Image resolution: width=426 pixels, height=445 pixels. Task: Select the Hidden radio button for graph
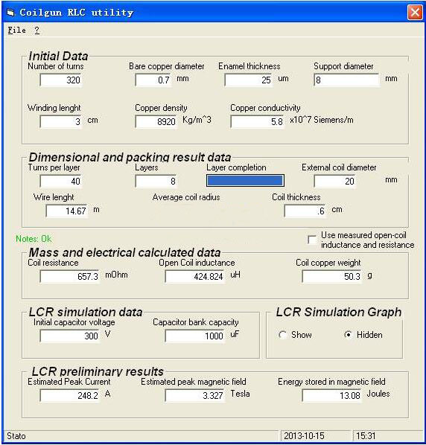(x=348, y=335)
